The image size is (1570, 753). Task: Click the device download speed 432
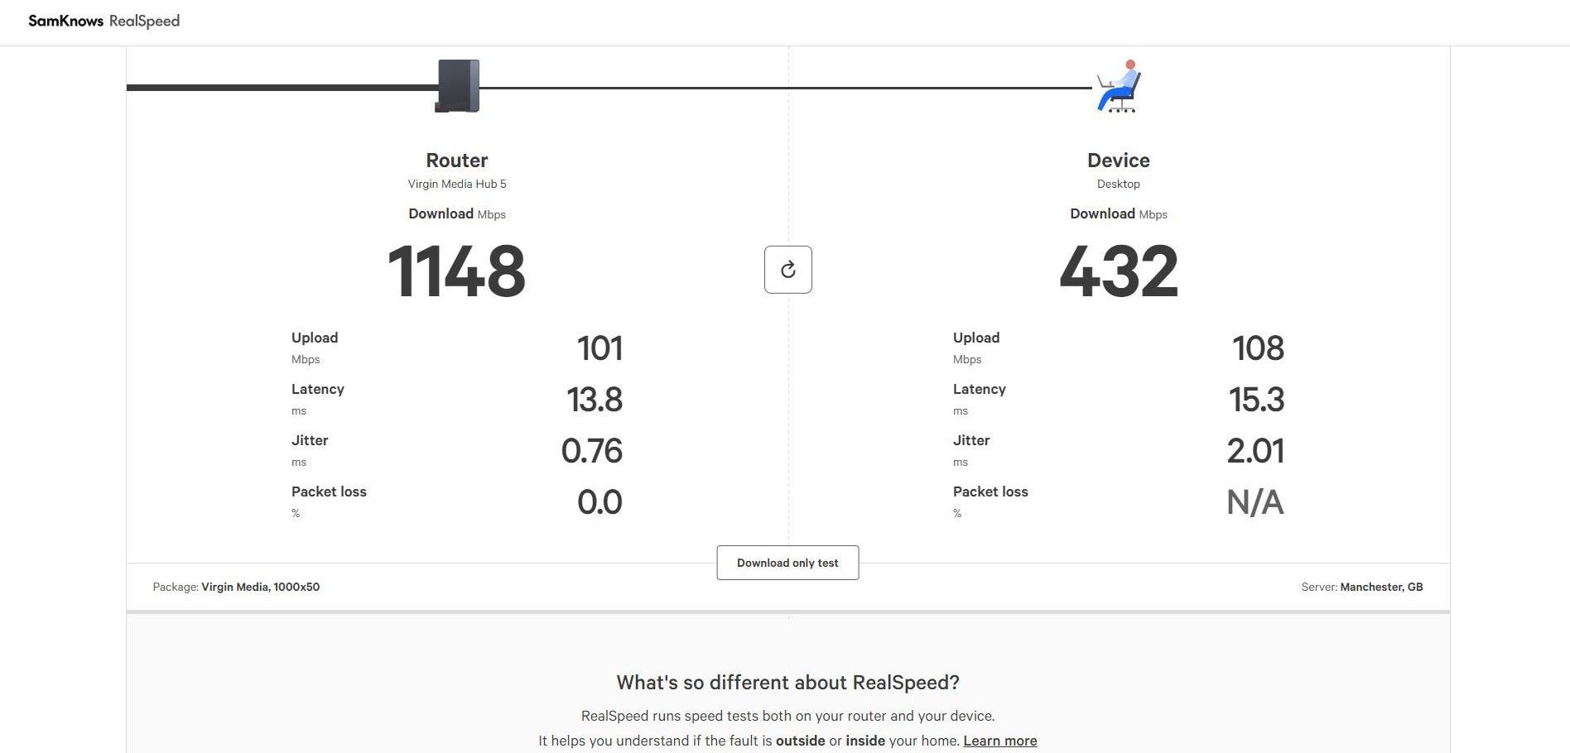click(1118, 271)
